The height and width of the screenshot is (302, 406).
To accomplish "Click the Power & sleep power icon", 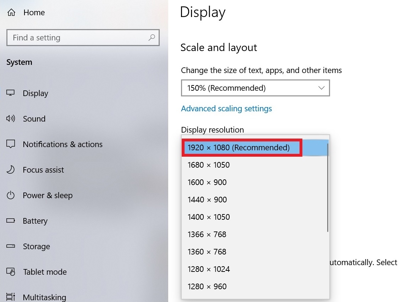I will click(11, 195).
